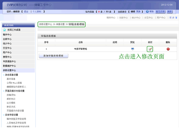179x129 pixels.
Task: Click the 专家评审表格 name cell
Action: tap(80, 49)
